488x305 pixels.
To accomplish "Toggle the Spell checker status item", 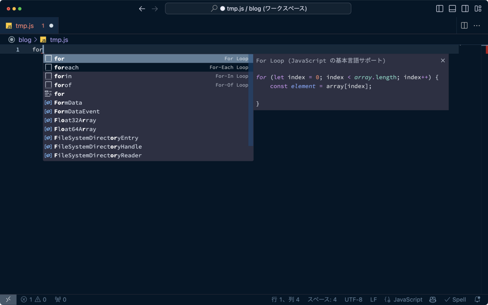I will click(x=455, y=299).
